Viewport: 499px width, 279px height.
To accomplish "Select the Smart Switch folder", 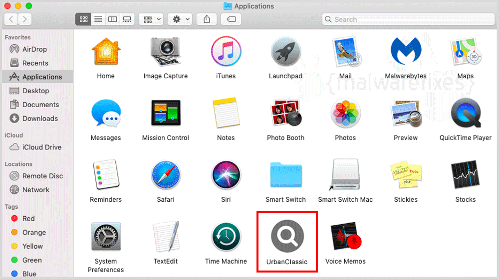I will [286, 175].
